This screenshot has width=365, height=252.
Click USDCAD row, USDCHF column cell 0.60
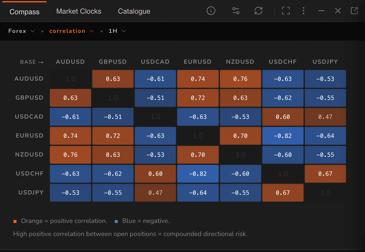point(283,117)
